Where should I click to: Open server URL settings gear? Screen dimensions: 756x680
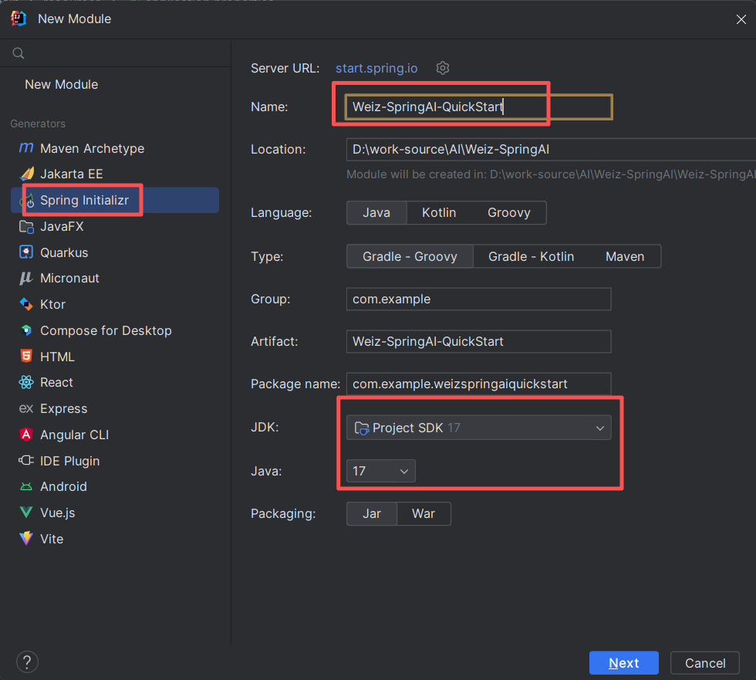(x=443, y=68)
